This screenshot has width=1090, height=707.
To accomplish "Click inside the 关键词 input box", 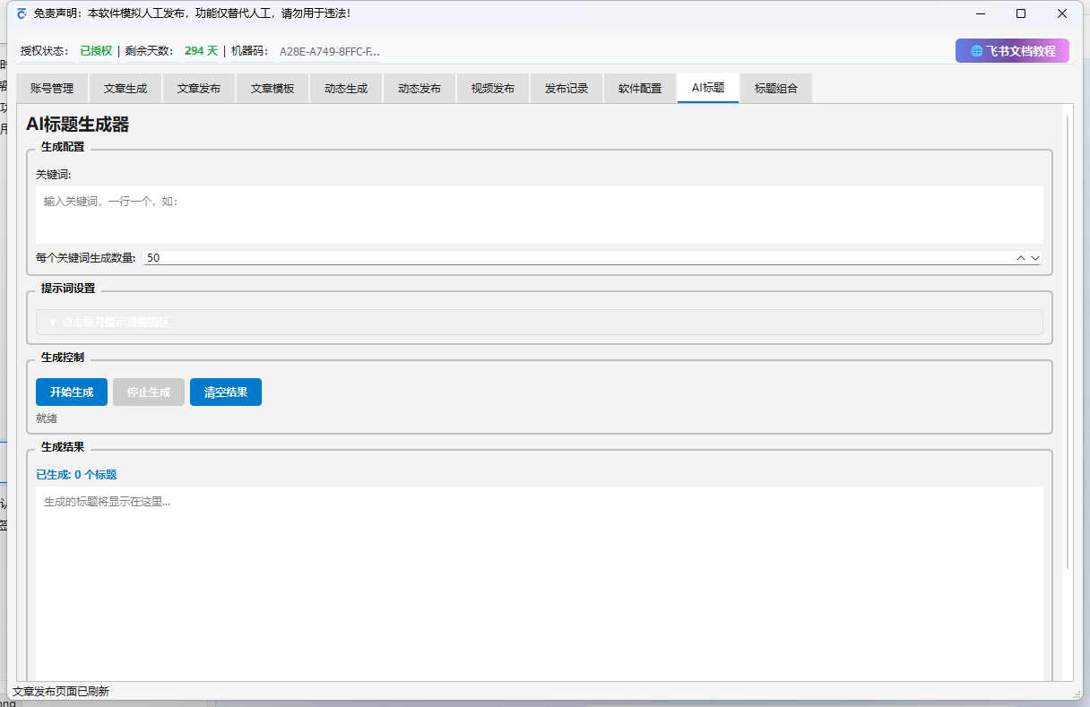I will pos(539,215).
